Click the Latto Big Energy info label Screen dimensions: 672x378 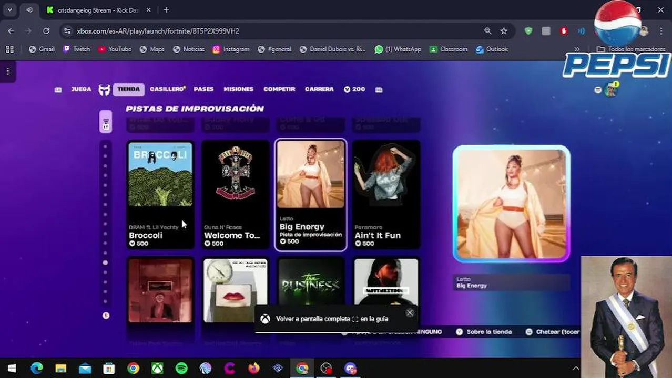[512, 282]
